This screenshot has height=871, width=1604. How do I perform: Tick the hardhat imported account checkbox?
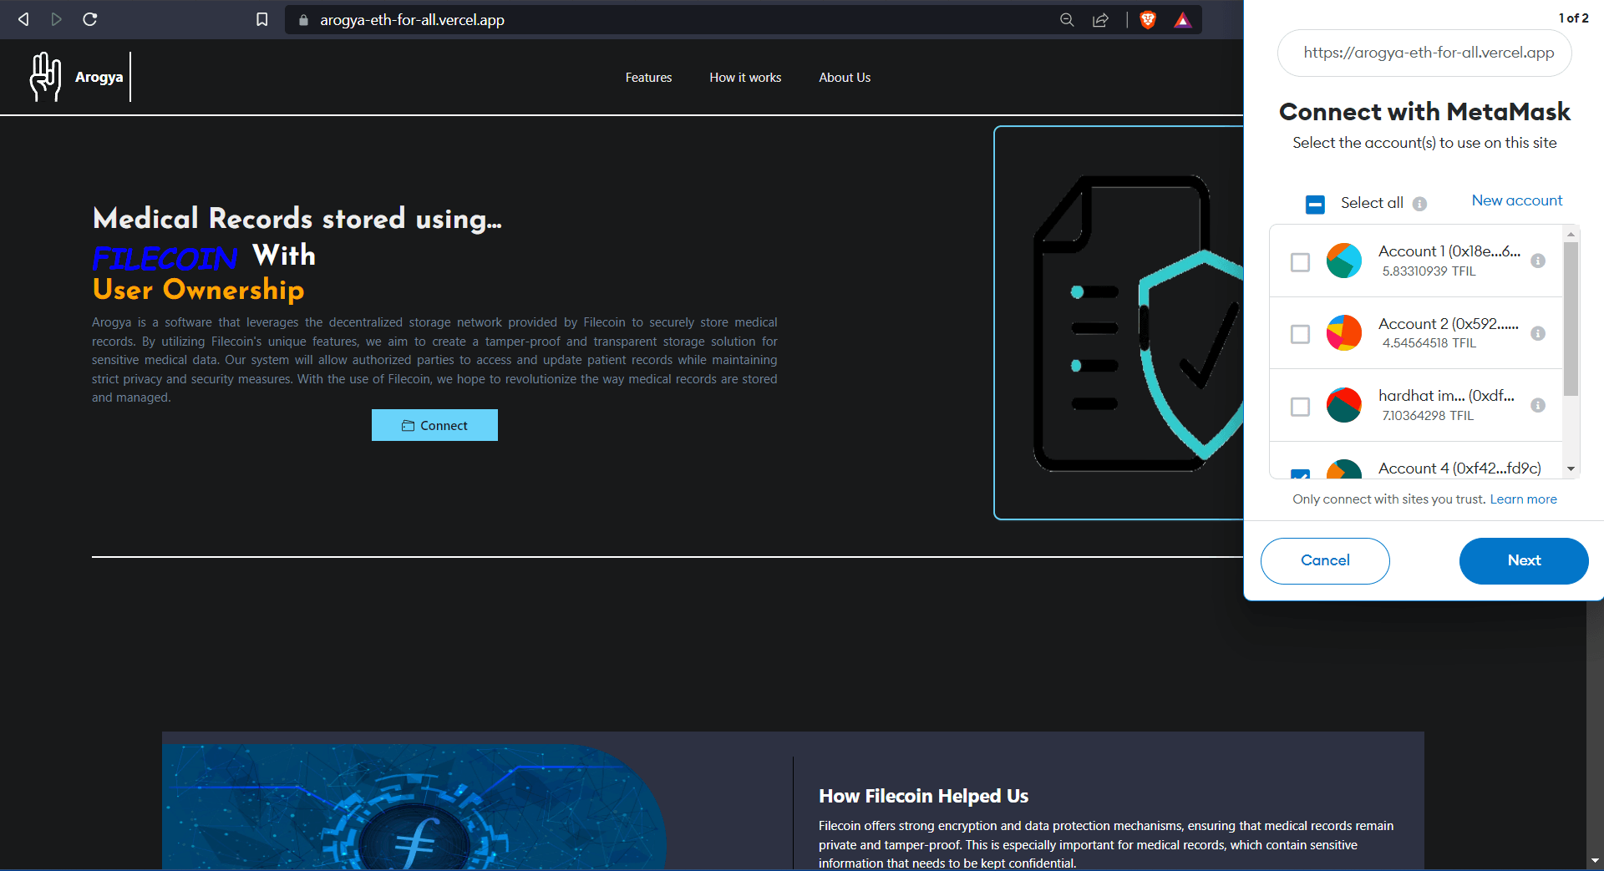pos(1300,407)
